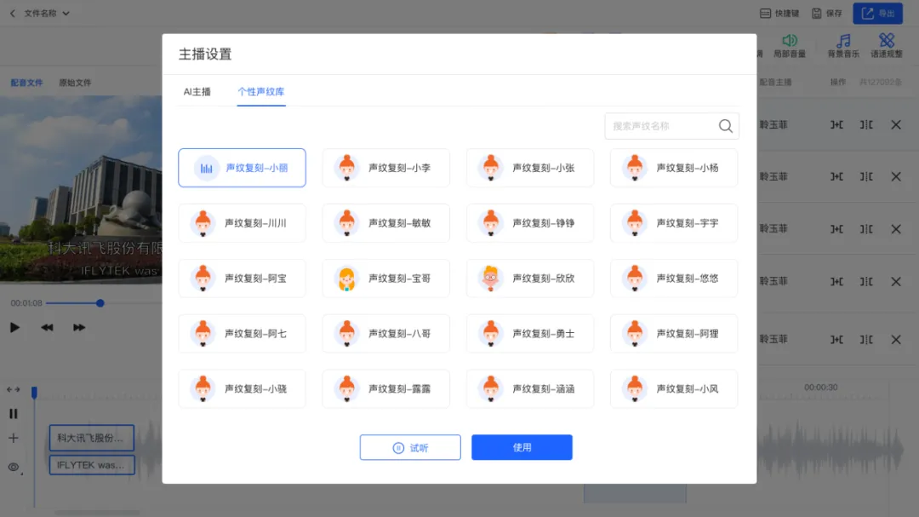Click the 快捷键 keyboard shortcut icon

[x=765, y=14]
